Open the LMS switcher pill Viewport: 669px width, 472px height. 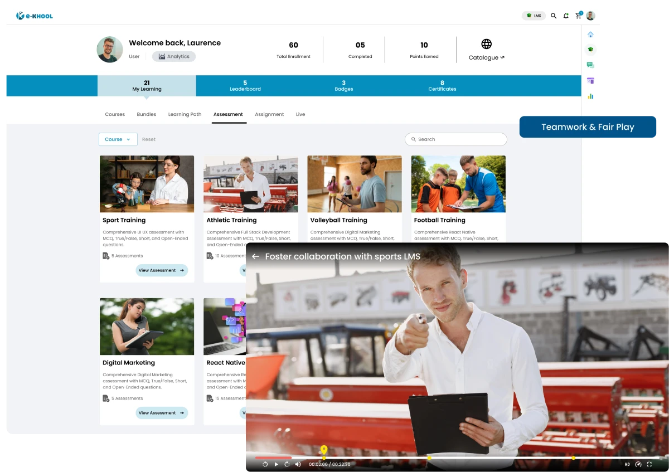pos(534,16)
